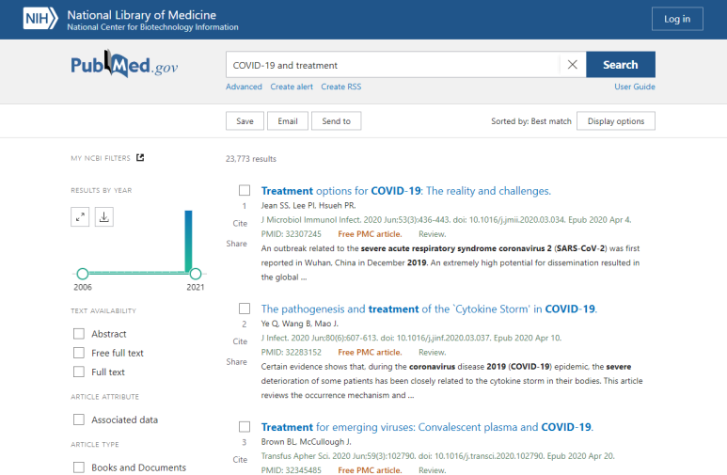Expand the Display options dropdown
The width and height of the screenshot is (727, 475).
(x=616, y=121)
